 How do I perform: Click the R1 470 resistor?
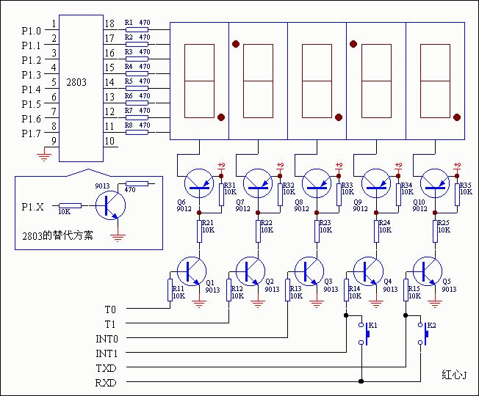point(137,29)
